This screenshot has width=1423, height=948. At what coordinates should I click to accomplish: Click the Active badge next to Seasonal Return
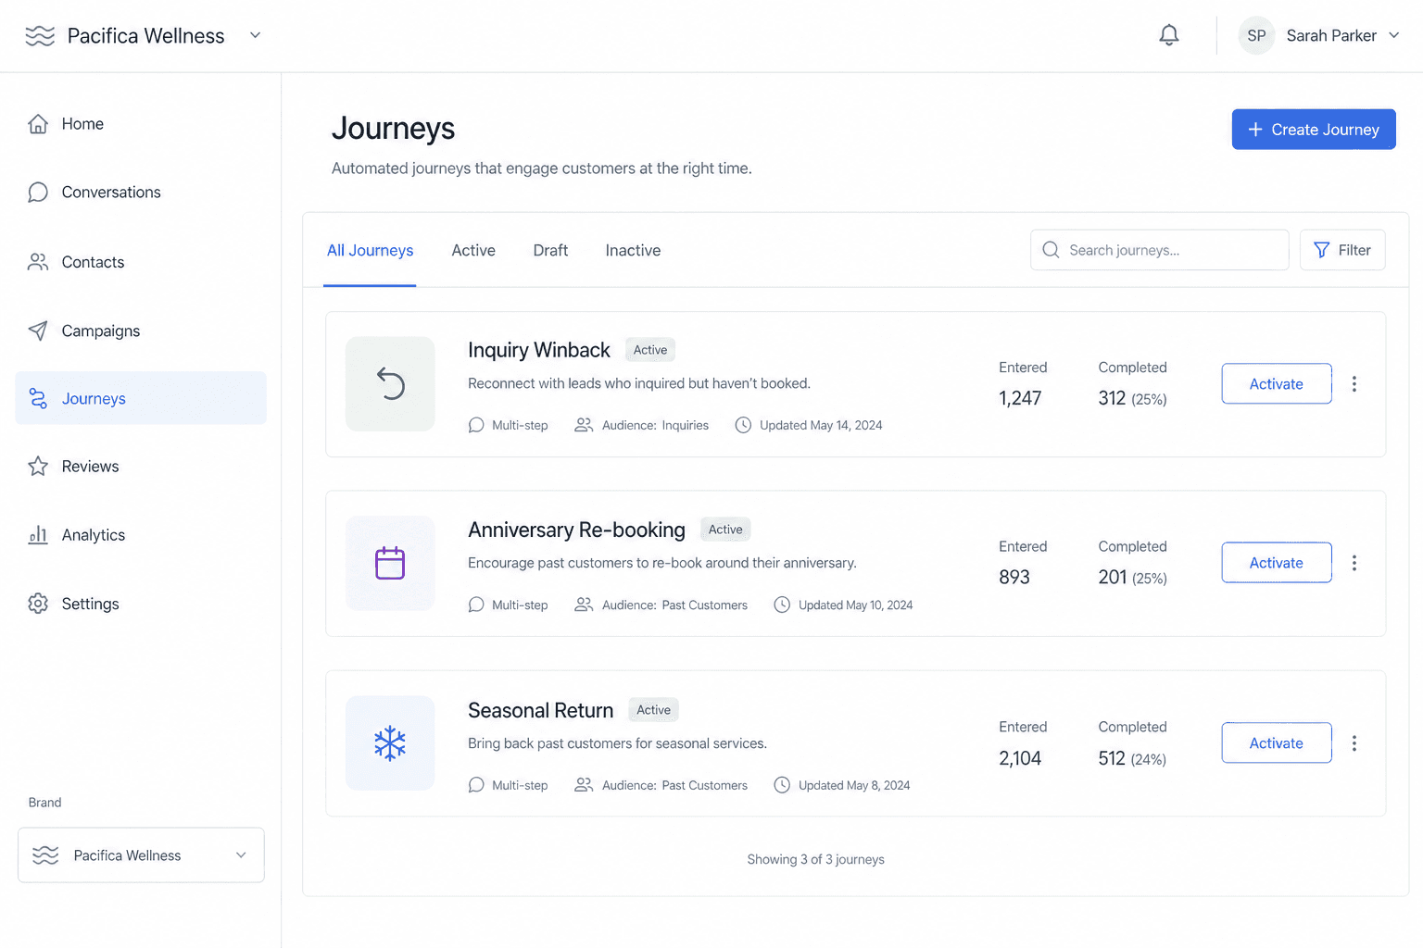coord(654,710)
